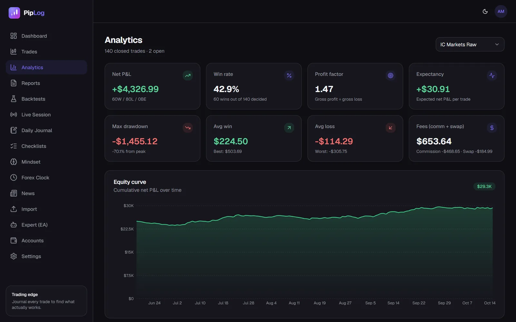Click the Max drawdown trending-down icon
Screen dimensions: 516x322
tap(188, 128)
